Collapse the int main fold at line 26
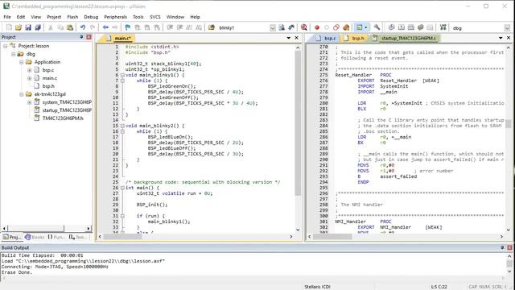This screenshot has height=290, width=515. tap(122, 188)
